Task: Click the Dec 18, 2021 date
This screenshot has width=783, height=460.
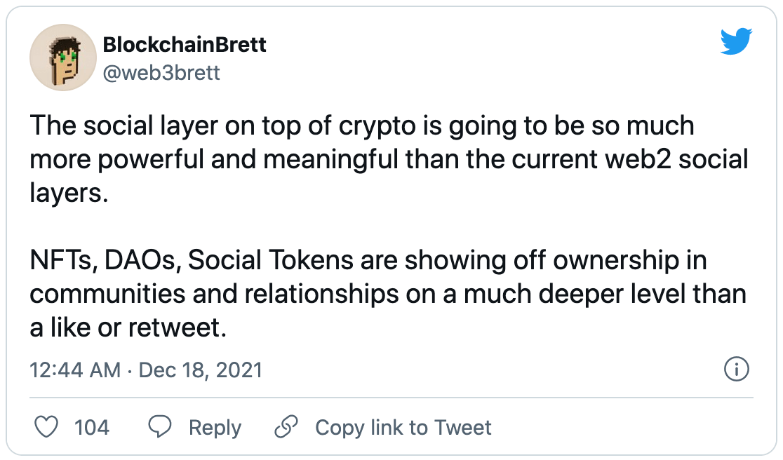Action: (201, 370)
